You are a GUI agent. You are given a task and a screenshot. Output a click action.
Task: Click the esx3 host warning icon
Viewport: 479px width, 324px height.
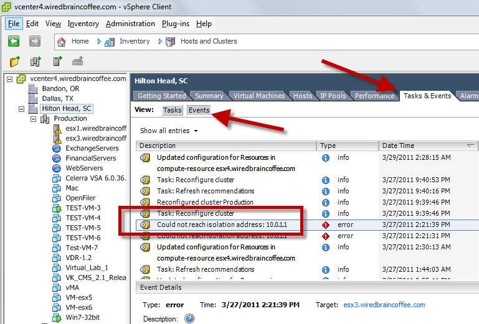click(x=57, y=139)
